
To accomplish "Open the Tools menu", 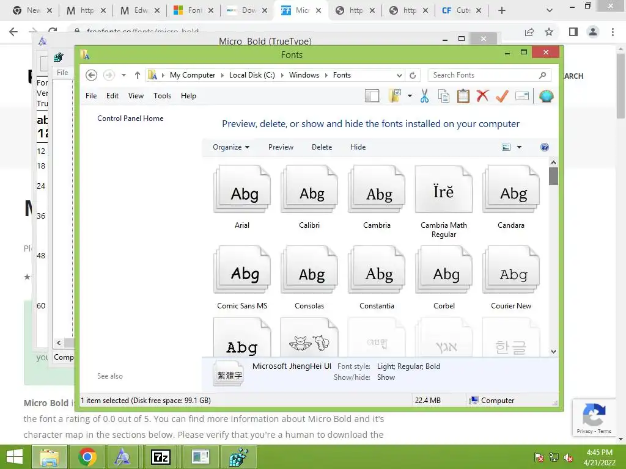I will (x=162, y=96).
